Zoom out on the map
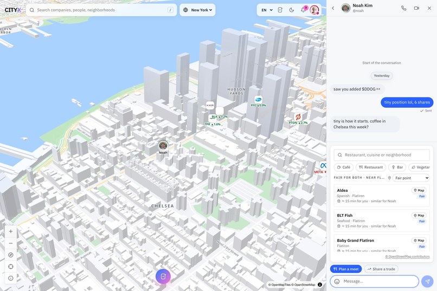The width and height of the screenshot is (437, 291). pos(11,243)
